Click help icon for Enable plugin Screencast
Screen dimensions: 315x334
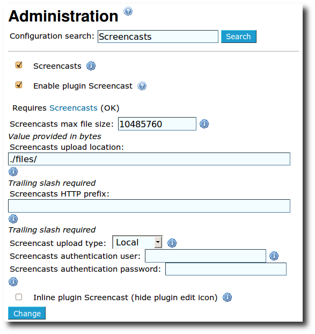pyautogui.click(x=142, y=86)
